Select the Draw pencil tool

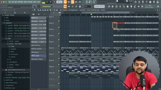point(38,10)
